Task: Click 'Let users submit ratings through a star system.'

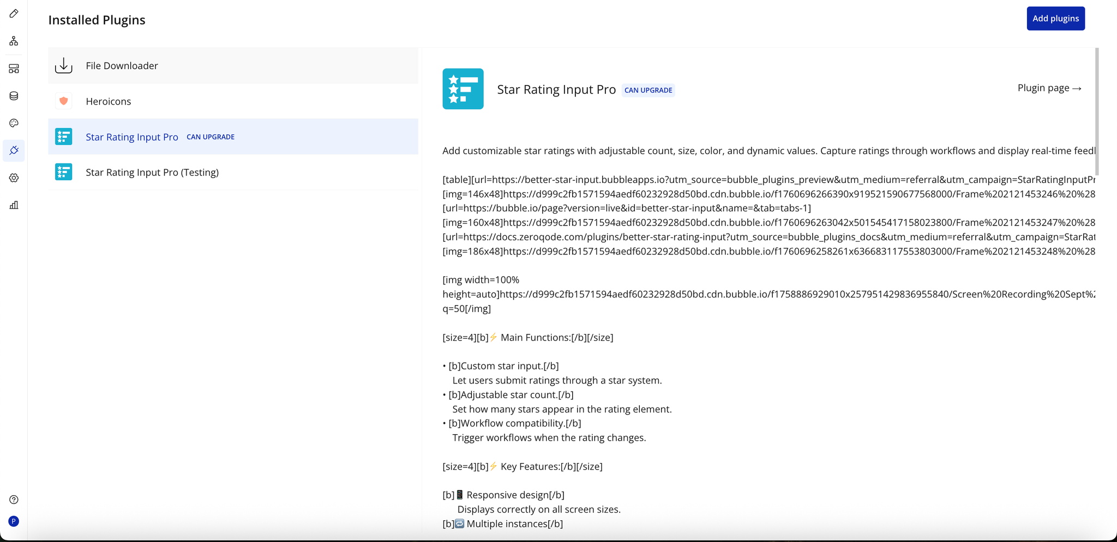Action: (x=557, y=381)
